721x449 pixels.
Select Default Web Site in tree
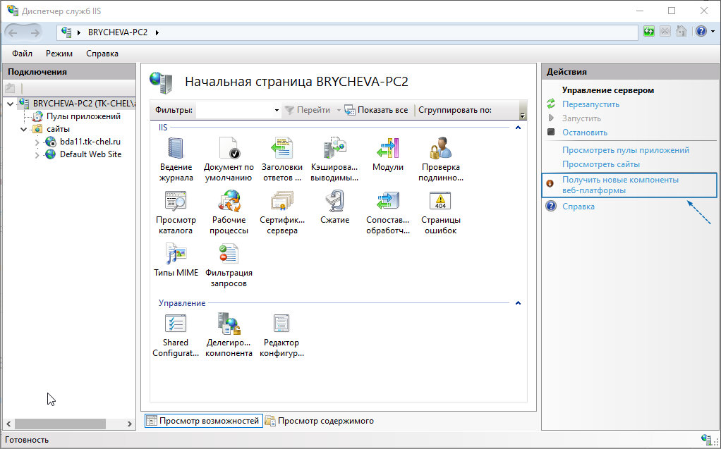point(90,154)
